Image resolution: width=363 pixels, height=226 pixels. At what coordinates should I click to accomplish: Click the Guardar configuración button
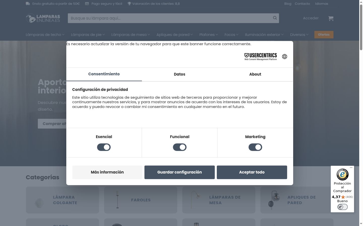click(179, 172)
